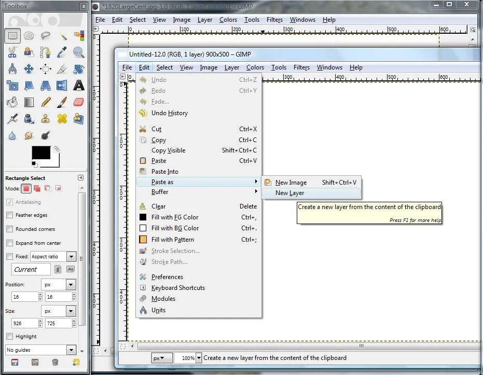
Task: Select the Text tool
Action: (x=79, y=85)
